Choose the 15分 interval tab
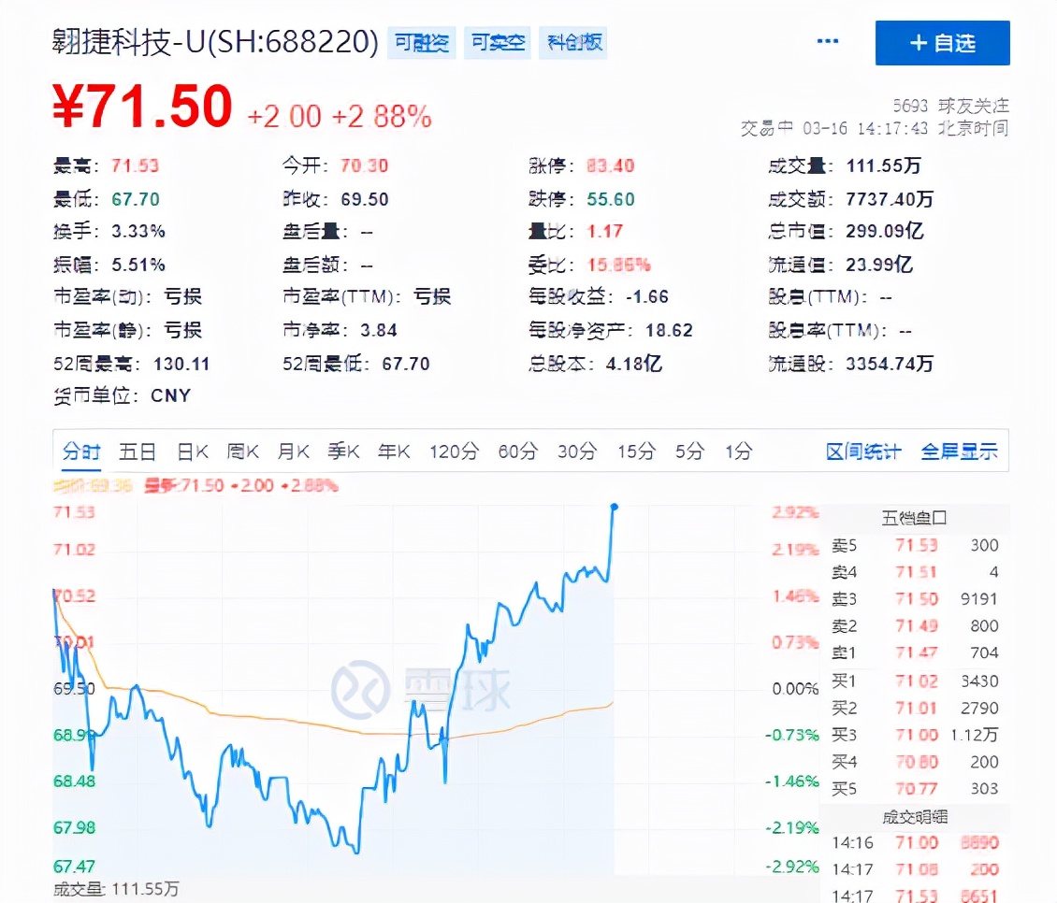 tap(636, 451)
